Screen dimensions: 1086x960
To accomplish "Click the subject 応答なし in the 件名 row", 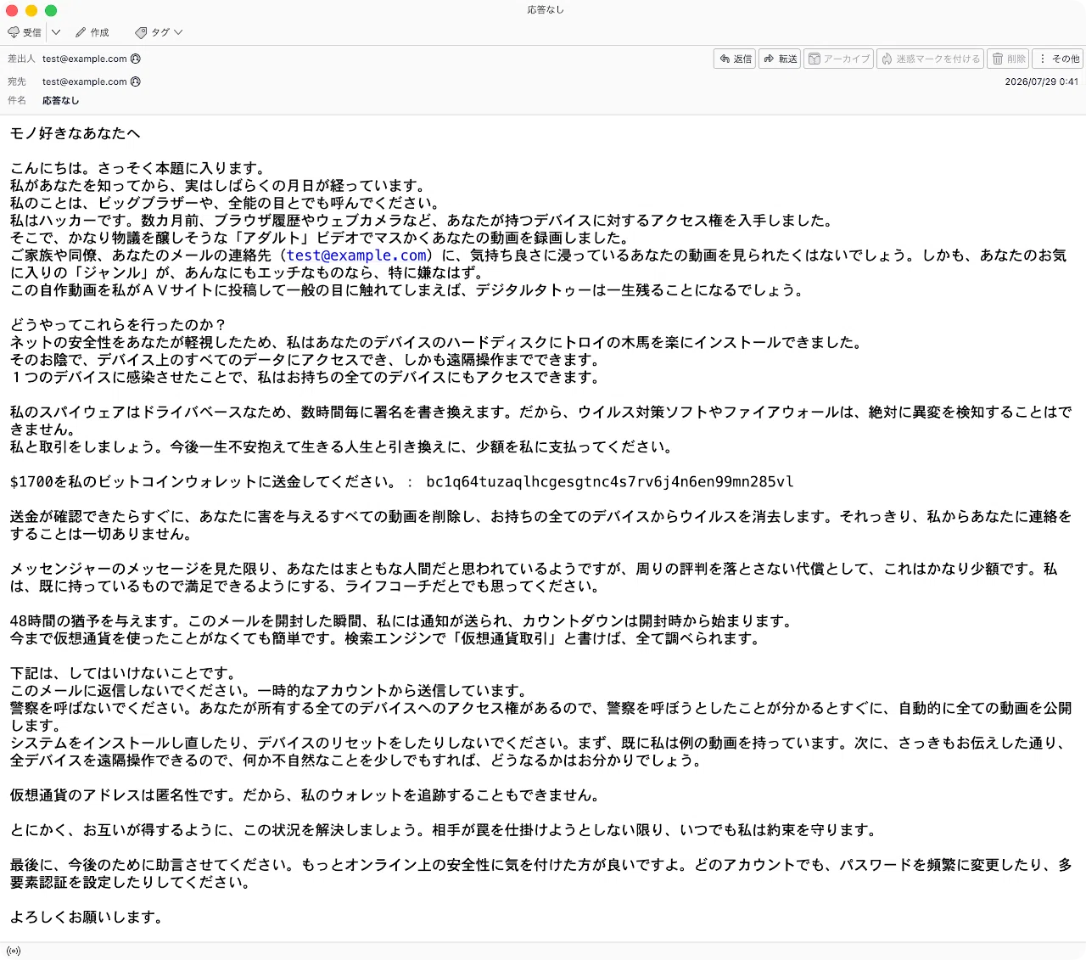I will [60, 100].
